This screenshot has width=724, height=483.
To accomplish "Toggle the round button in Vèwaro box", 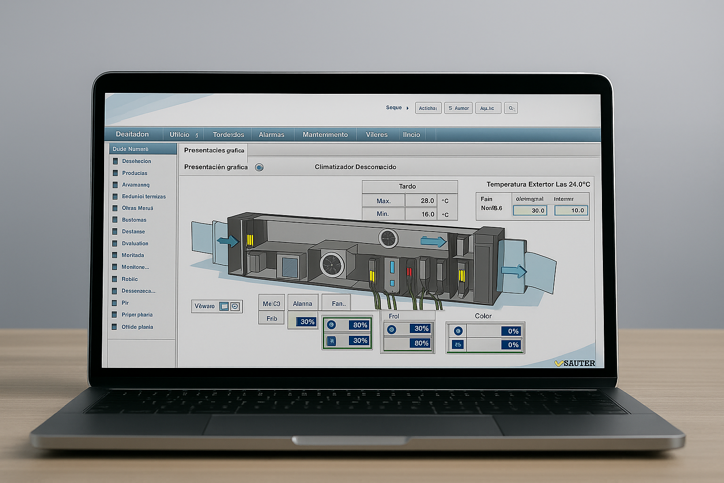I will pyautogui.click(x=235, y=307).
